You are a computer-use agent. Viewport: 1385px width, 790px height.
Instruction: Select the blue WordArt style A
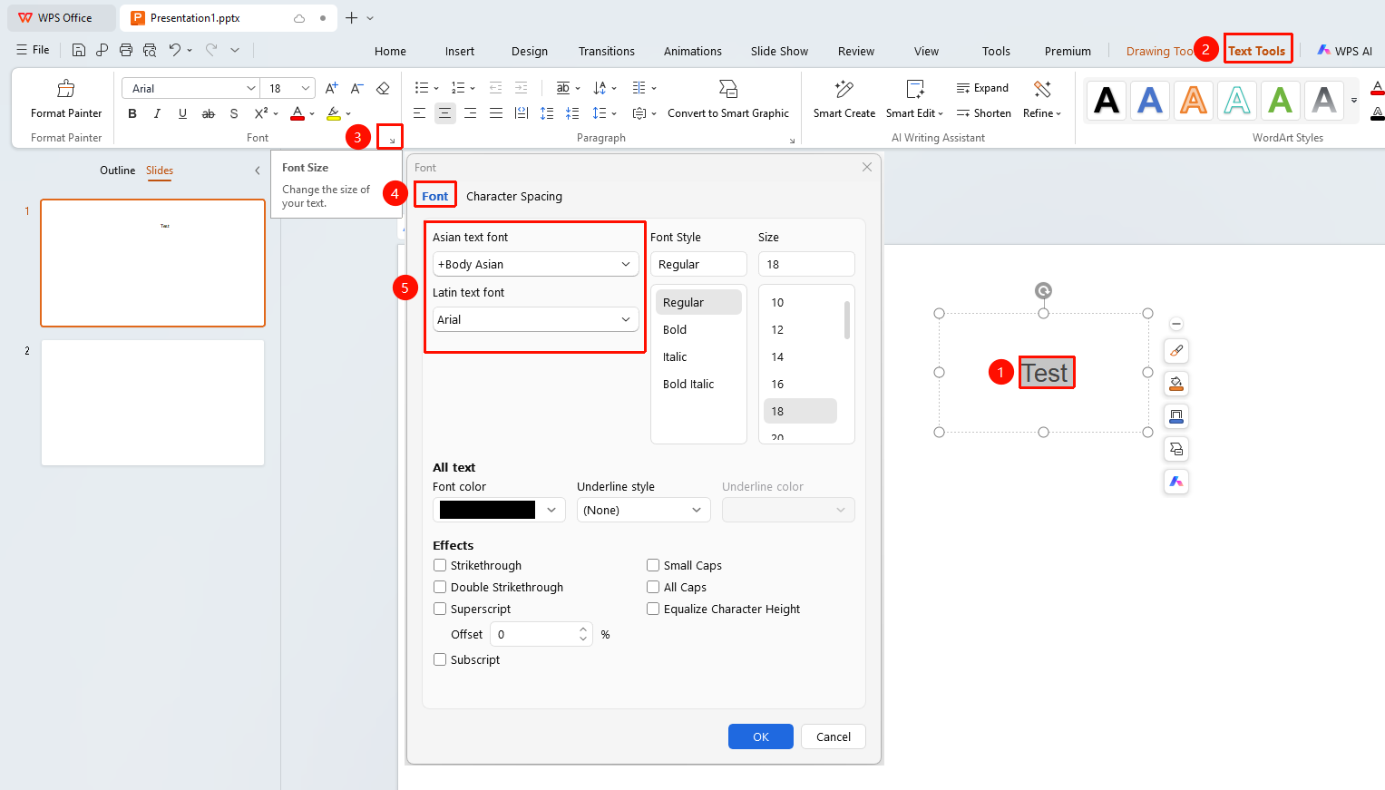[1150, 100]
